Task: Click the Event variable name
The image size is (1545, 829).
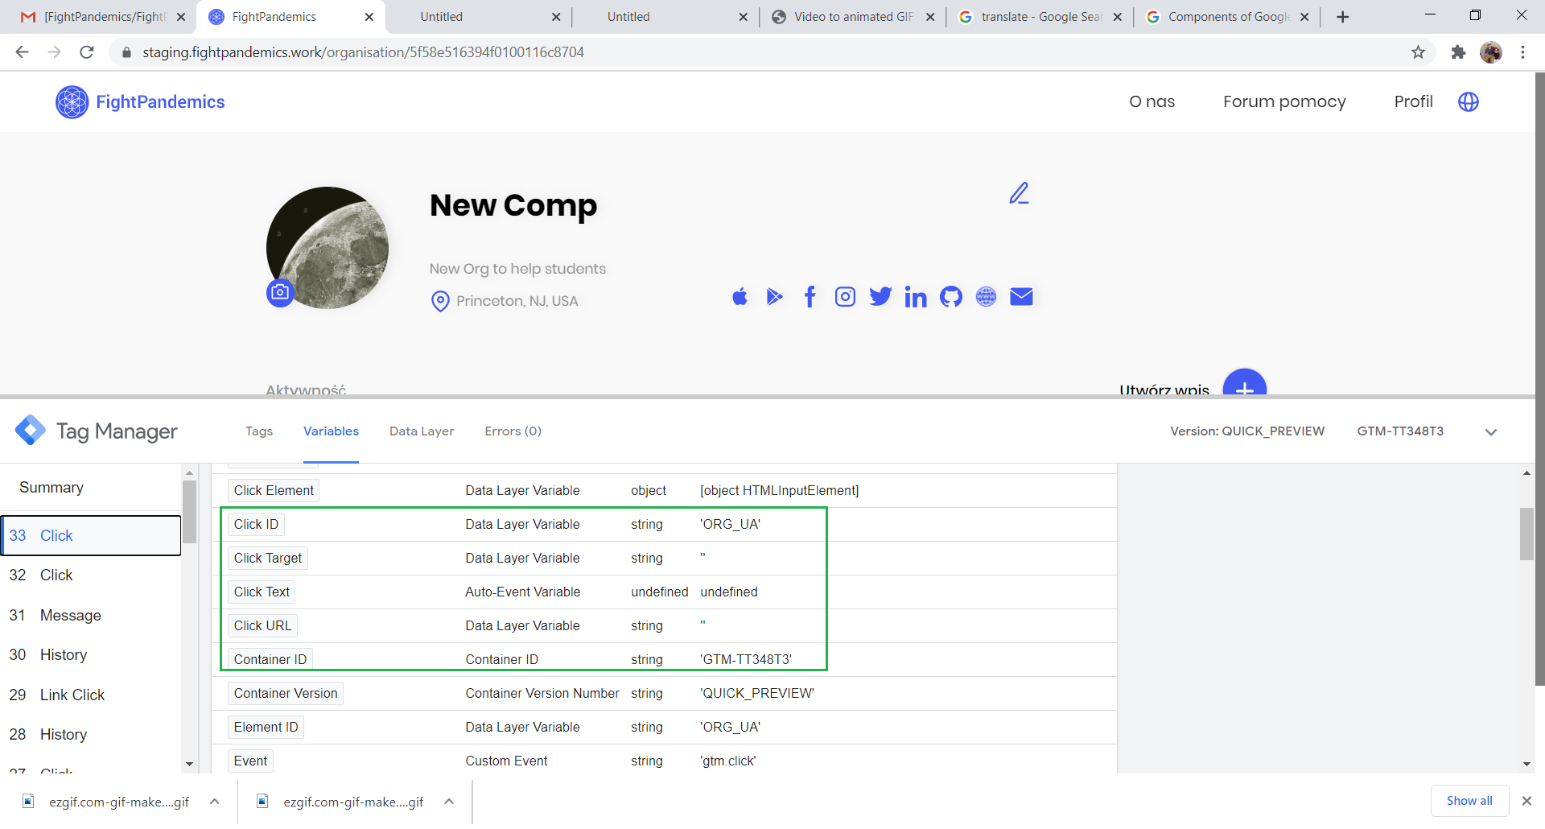Action: 250,761
